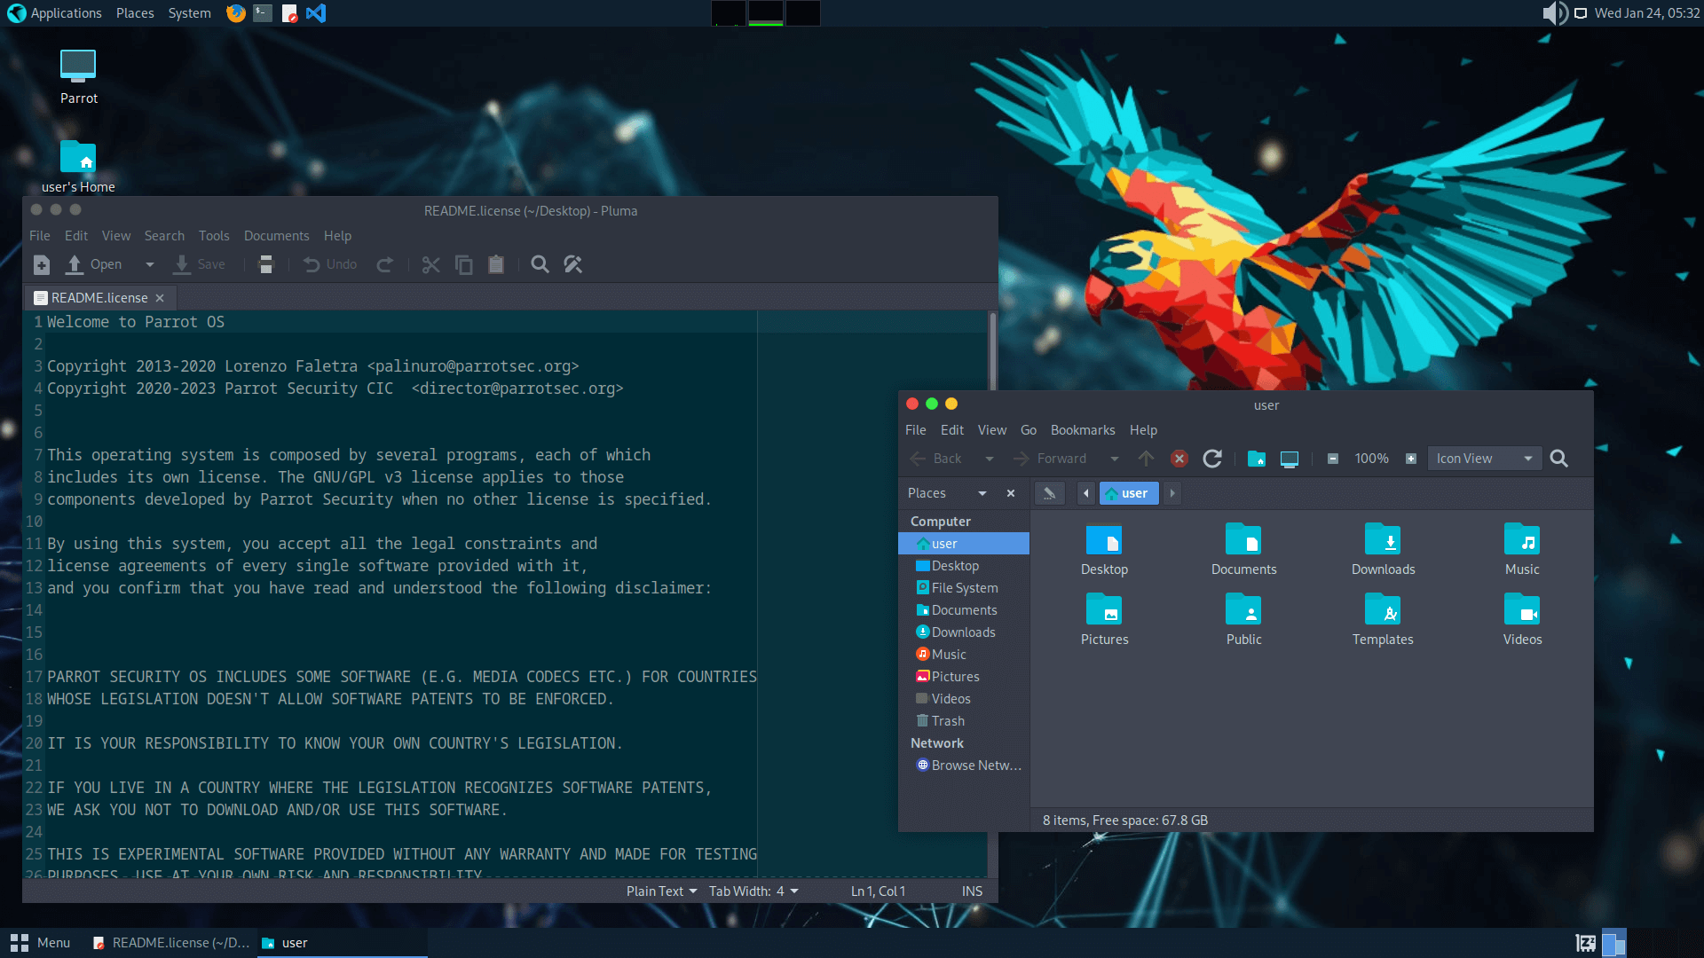The image size is (1704, 958).
Task: Toggle the location text entry edit button
Action: [x=1049, y=493]
